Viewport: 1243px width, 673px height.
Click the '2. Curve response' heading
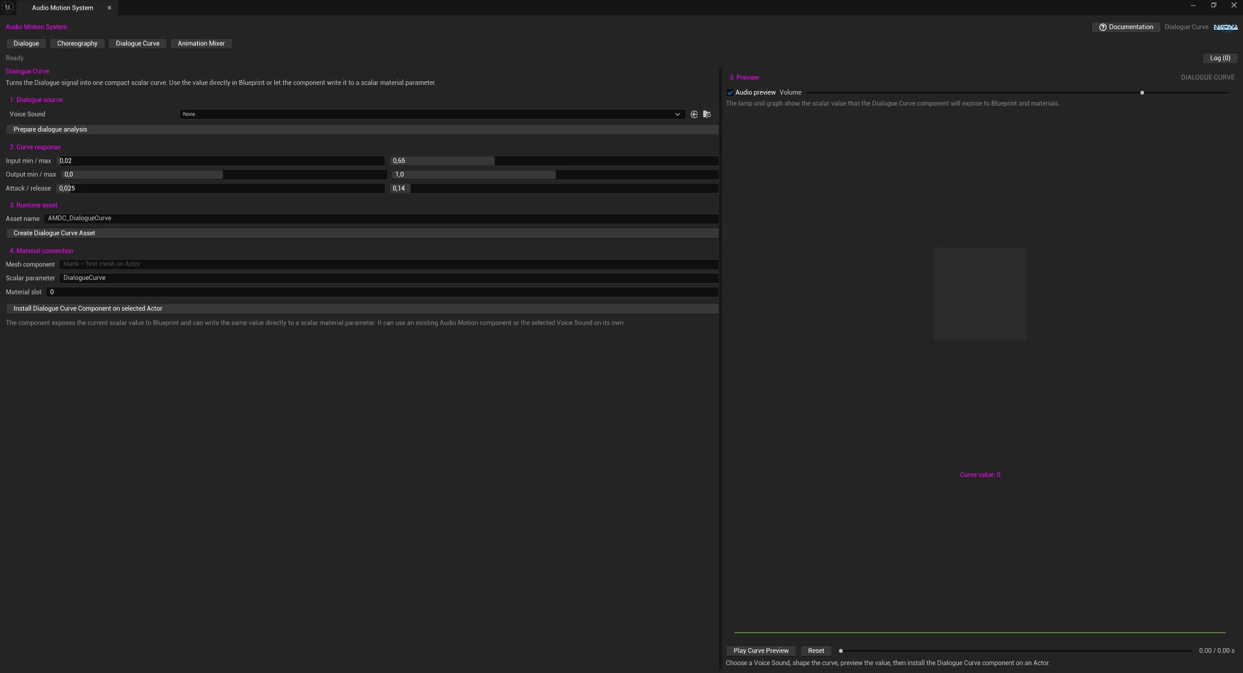[35, 147]
